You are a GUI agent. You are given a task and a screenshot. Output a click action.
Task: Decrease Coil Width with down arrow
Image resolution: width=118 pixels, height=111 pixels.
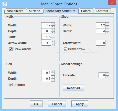click(x=53, y=74)
